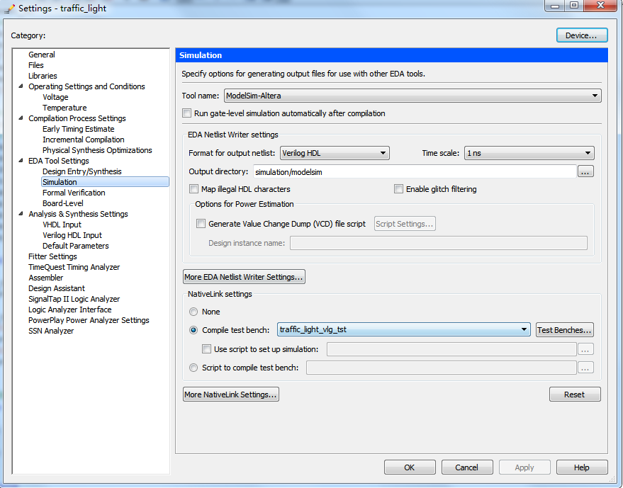Click the Cancel button
The width and height of the screenshot is (623, 488).
(x=467, y=467)
